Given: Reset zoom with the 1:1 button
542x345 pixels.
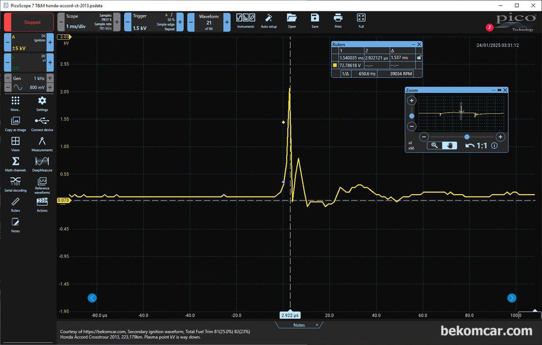Looking at the screenshot, I should coord(477,146).
